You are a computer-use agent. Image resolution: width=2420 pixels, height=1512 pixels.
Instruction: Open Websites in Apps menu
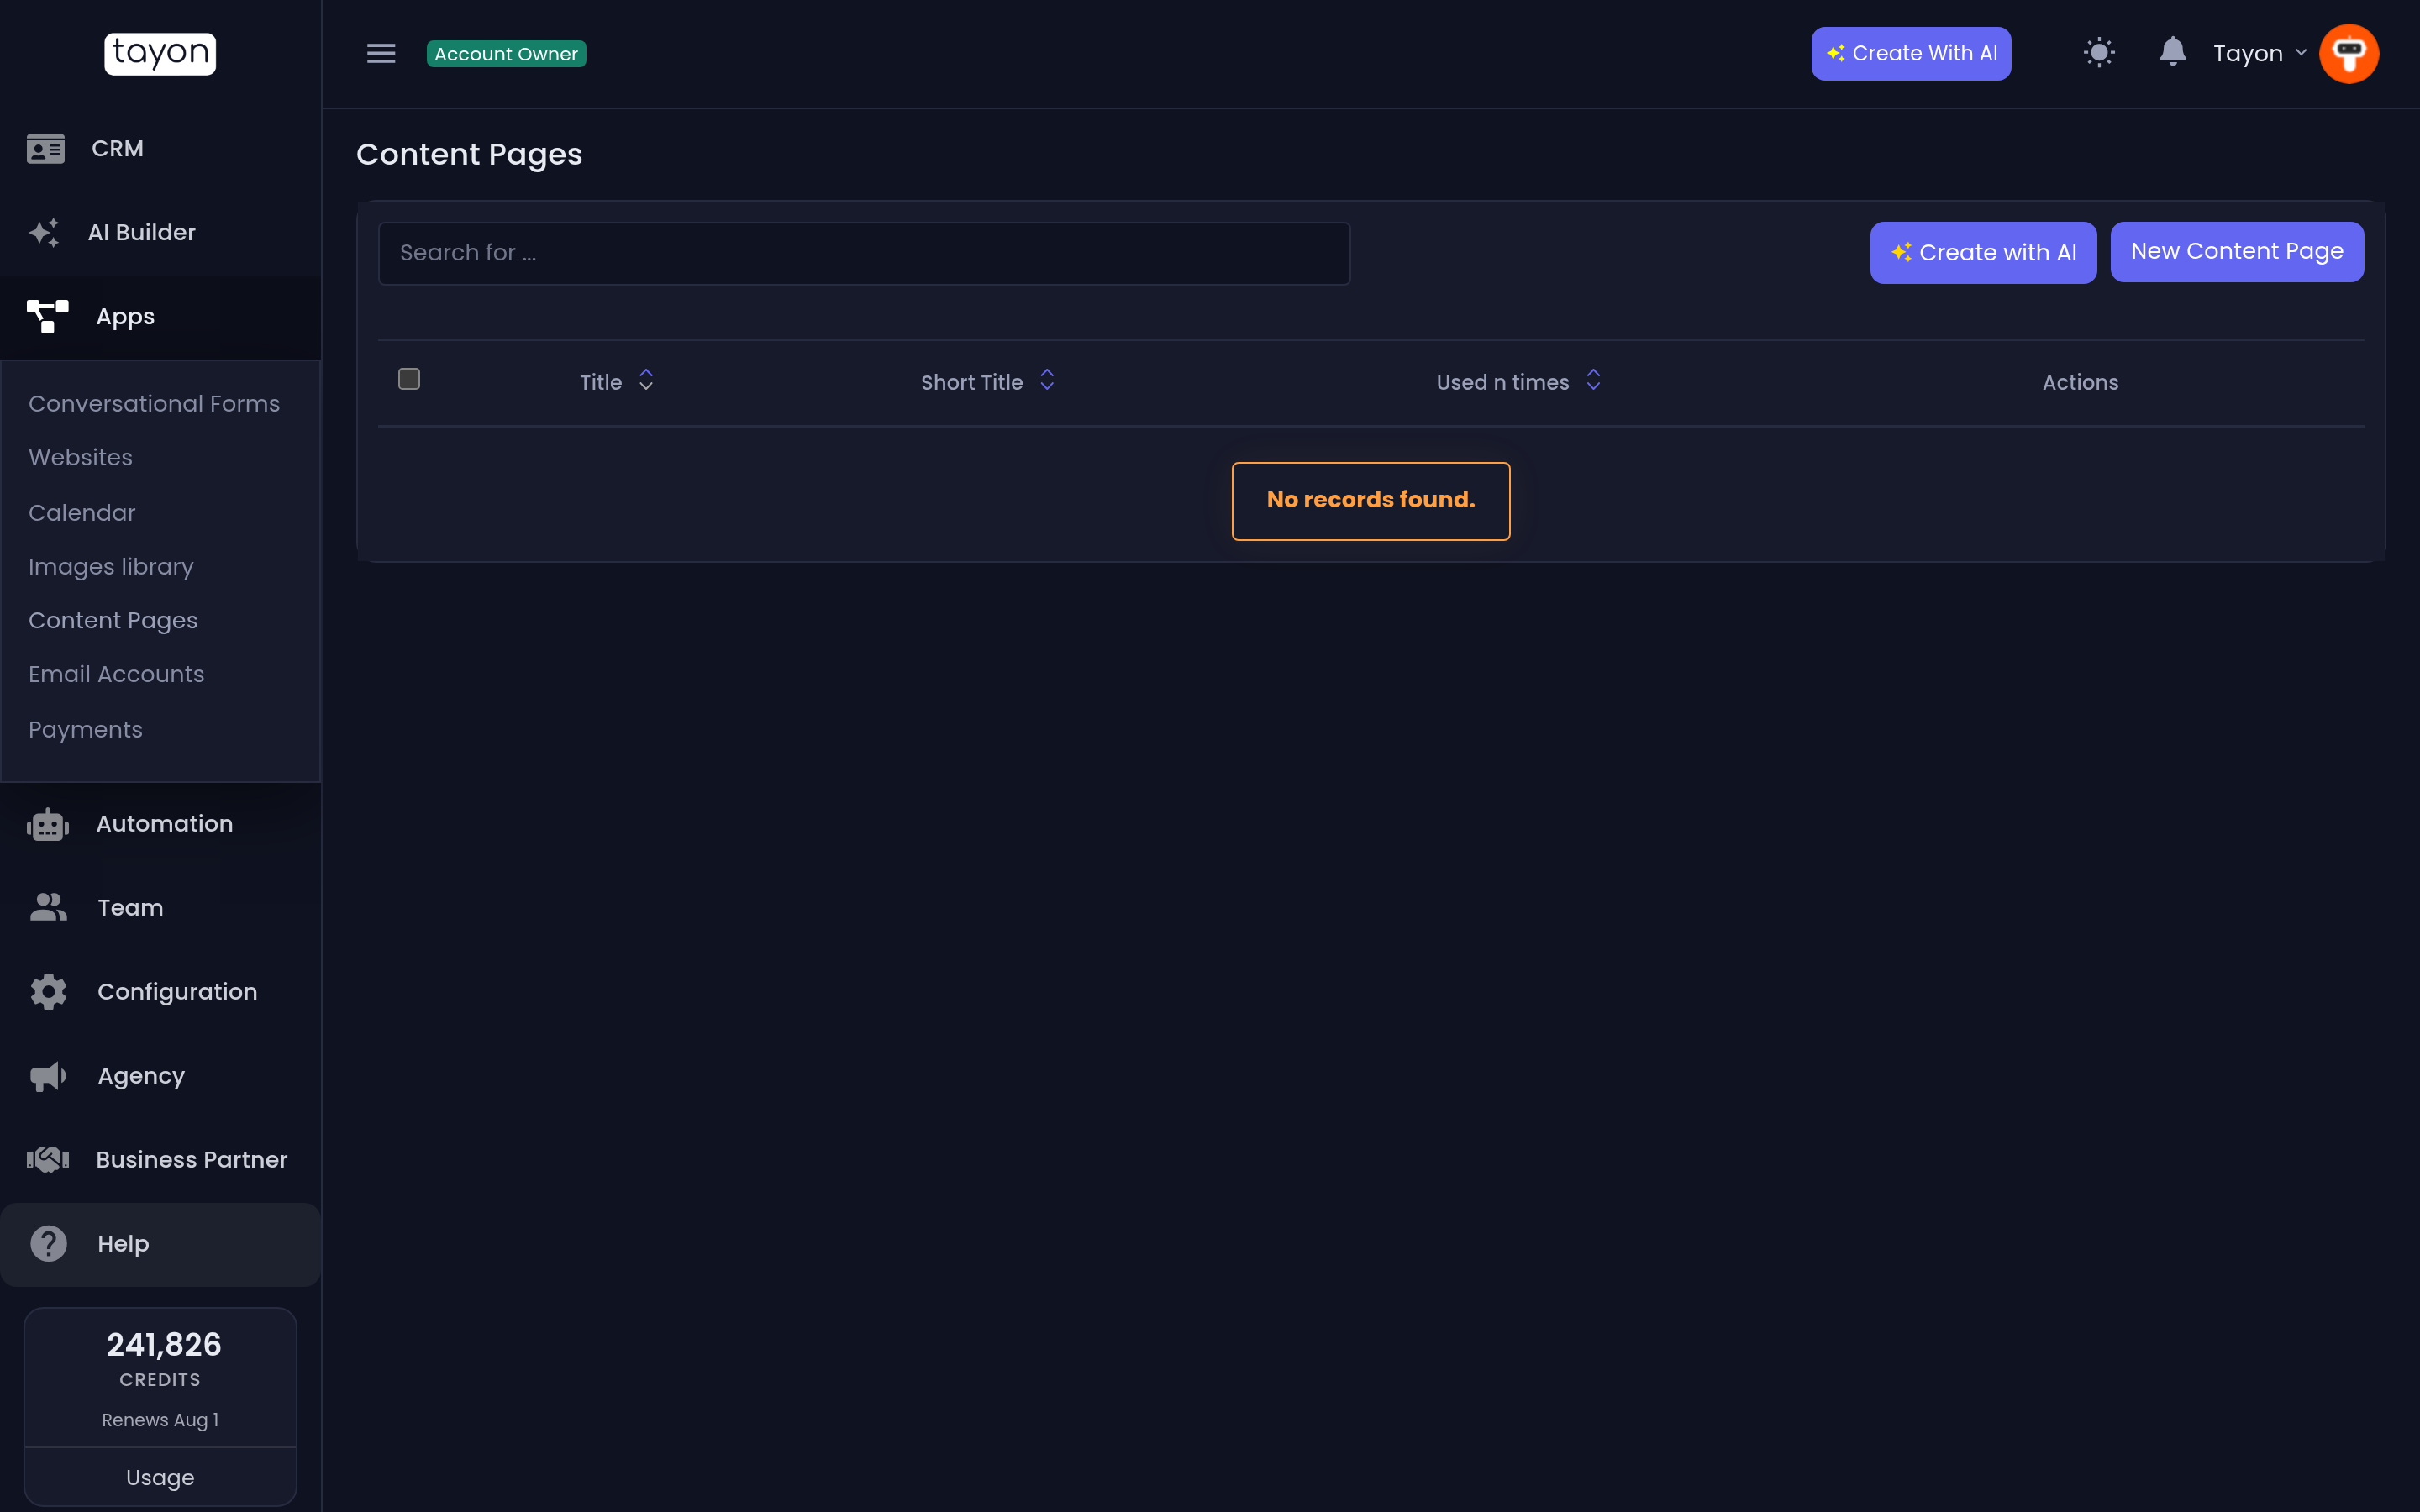tap(80, 458)
